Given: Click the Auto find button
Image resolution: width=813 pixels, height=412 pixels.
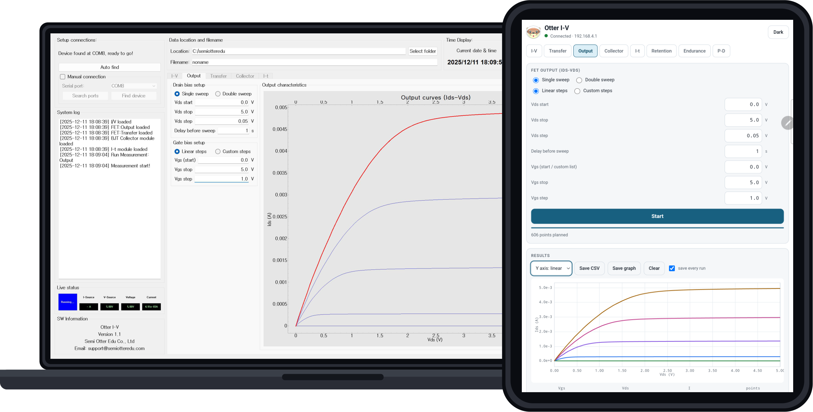Looking at the screenshot, I should (x=110, y=67).
